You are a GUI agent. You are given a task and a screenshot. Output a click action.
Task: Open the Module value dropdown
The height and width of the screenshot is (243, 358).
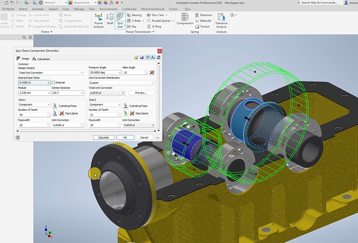49,93
